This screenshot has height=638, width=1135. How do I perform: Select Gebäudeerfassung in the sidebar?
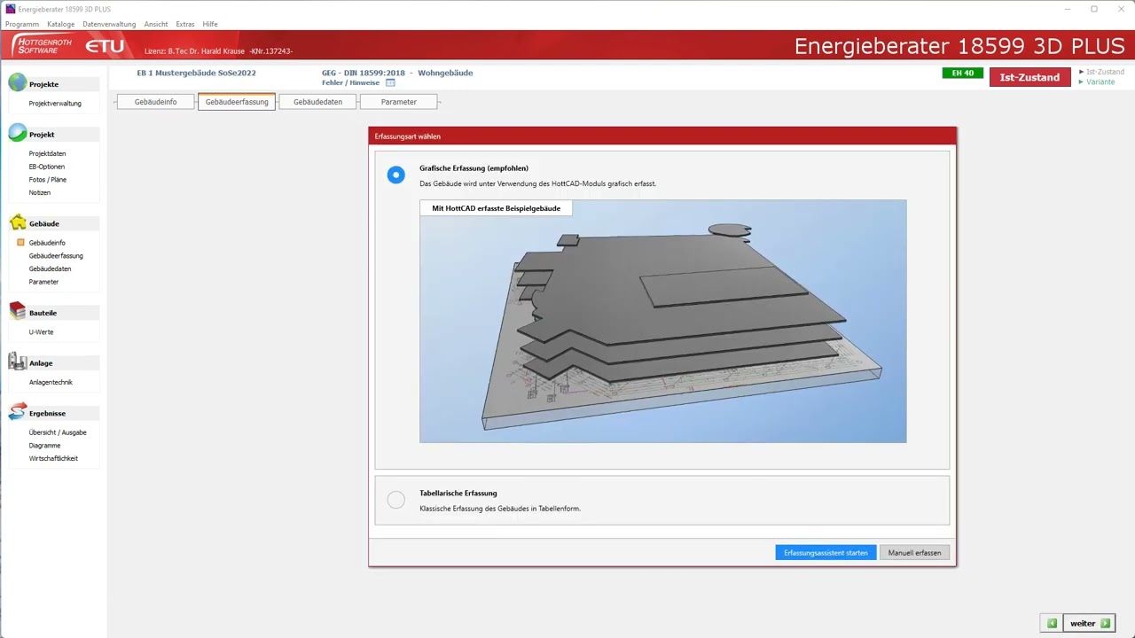pyautogui.click(x=56, y=256)
